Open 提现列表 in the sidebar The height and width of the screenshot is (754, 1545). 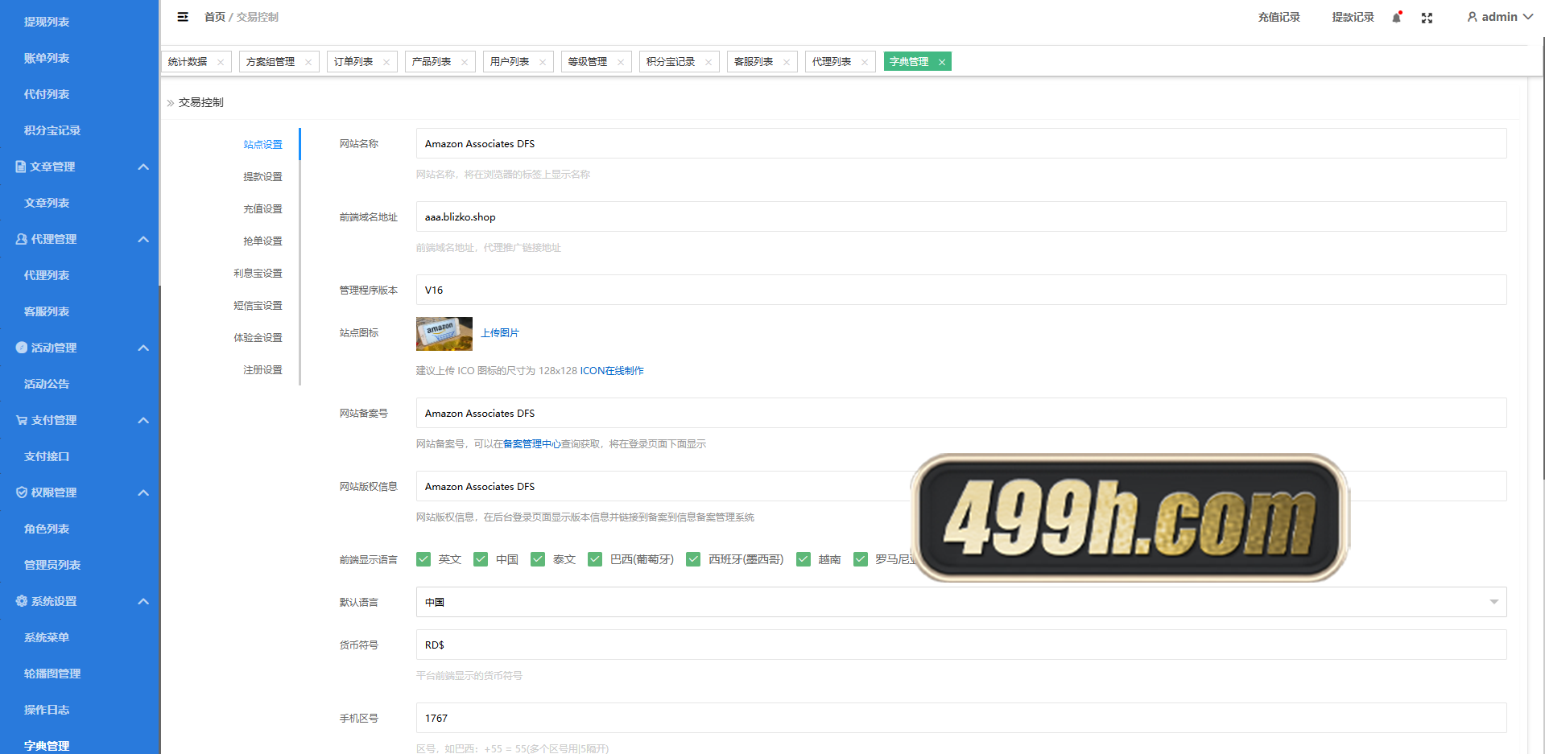tap(47, 22)
